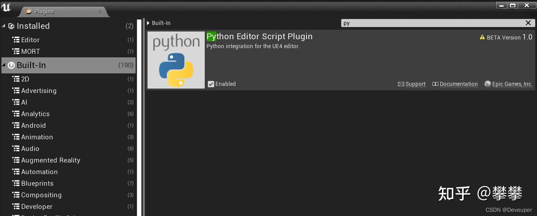Collapse the Installed tree section
The width and height of the screenshot is (537, 216).
coord(4,26)
